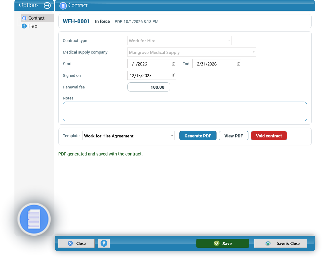Click the Generate PDF button
Viewport: 322px width, 258px height.
198,136
